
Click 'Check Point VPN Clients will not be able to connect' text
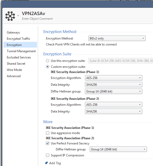tap(81, 44)
